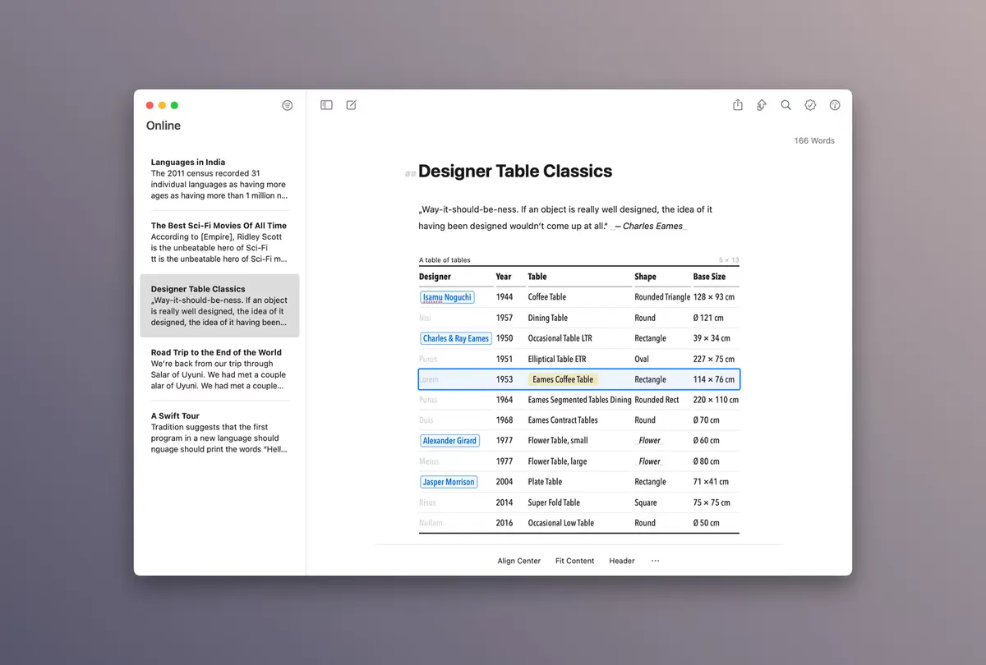This screenshot has width=986, height=665.
Task: Show document info icon
Action: click(836, 105)
